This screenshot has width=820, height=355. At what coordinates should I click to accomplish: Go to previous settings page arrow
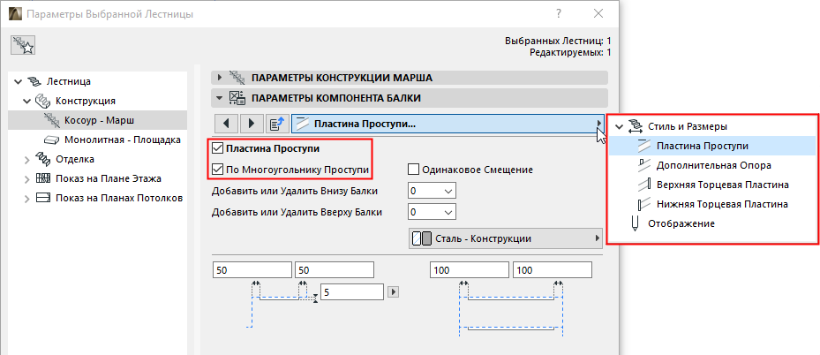pos(227,124)
